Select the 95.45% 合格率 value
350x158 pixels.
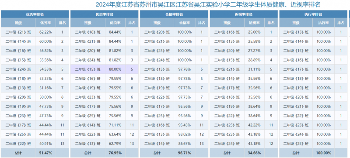pyautogui.click(x=185, y=125)
